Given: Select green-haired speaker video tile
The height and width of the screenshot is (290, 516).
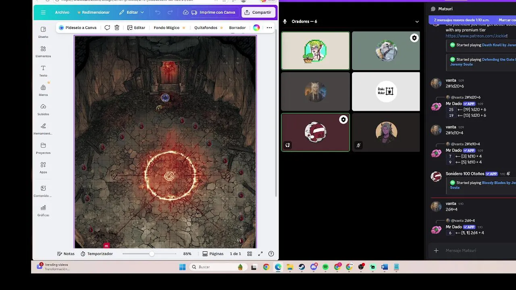Looking at the screenshot, I should point(315,51).
